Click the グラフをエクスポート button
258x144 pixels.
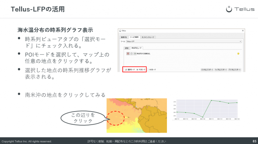pos(234,69)
